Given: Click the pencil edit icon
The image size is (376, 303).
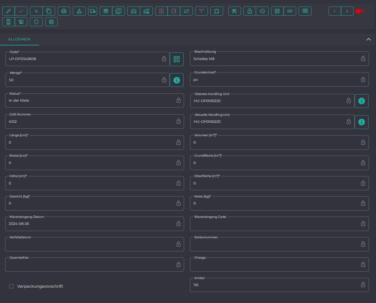Looking at the screenshot, I should pyautogui.click(x=9, y=11).
